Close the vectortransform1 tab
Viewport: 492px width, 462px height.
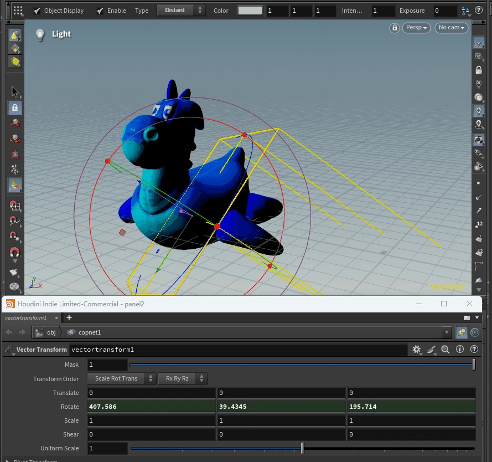pyautogui.click(x=56, y=318)
